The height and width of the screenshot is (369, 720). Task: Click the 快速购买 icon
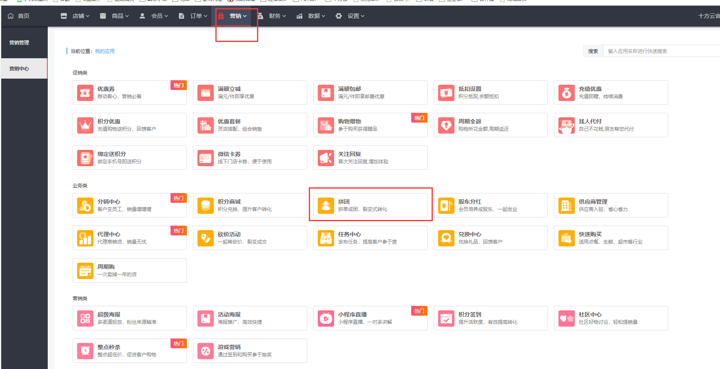567,238
